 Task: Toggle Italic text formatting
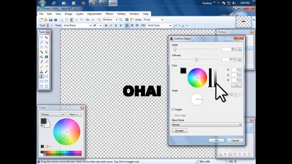pos(111,26)
